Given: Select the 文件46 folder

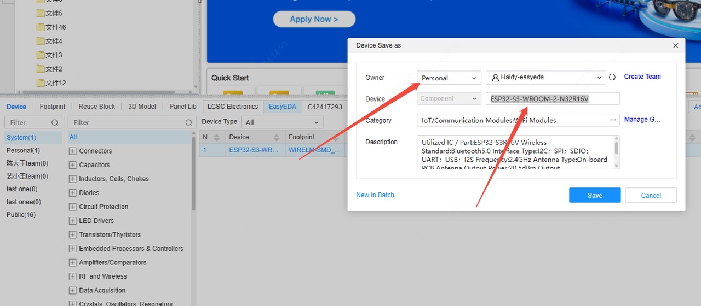Looking at the screenshot, I should (x=51, y=27).
